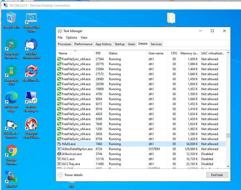Select the WinSCP desktop icon
The width and height of the screenshot is (241, 190).
point(11,179)
